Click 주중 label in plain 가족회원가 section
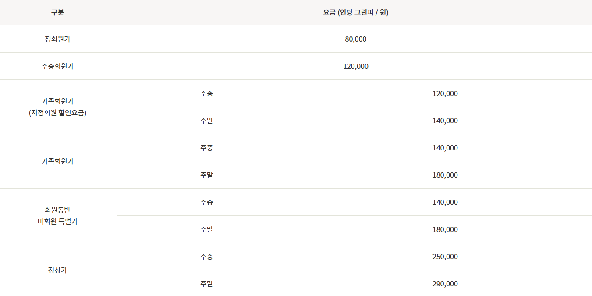592x296 pixels. point(206,148)
